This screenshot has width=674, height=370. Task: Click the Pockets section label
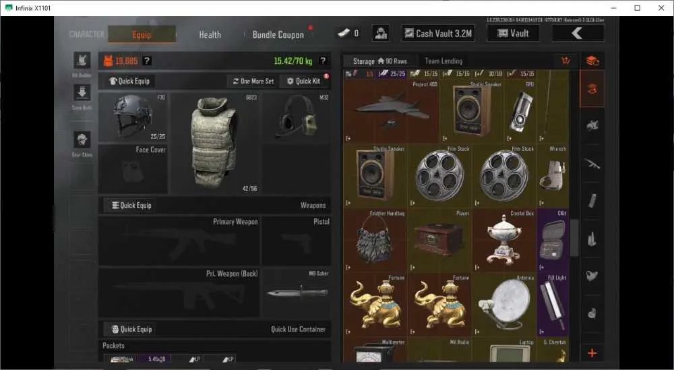[113, 346]
